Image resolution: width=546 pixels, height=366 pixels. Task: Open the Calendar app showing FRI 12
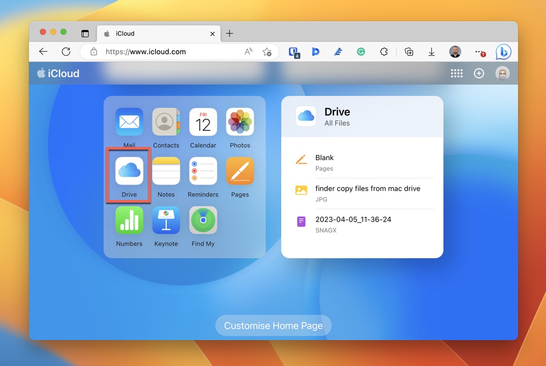click(x=203, y=122)
